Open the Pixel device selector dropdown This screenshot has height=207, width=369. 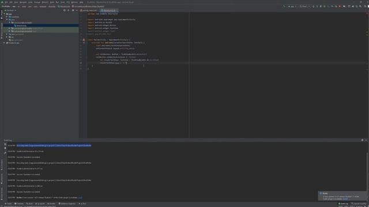pos(304,6)
